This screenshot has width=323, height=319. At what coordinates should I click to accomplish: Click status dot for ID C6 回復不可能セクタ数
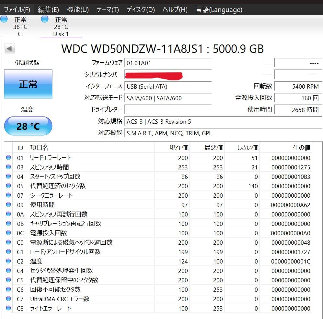[8, 289]
